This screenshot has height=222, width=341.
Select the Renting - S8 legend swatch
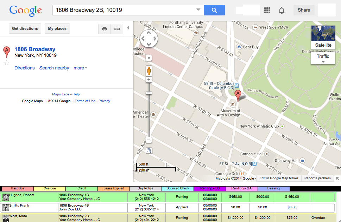point(210,188)
